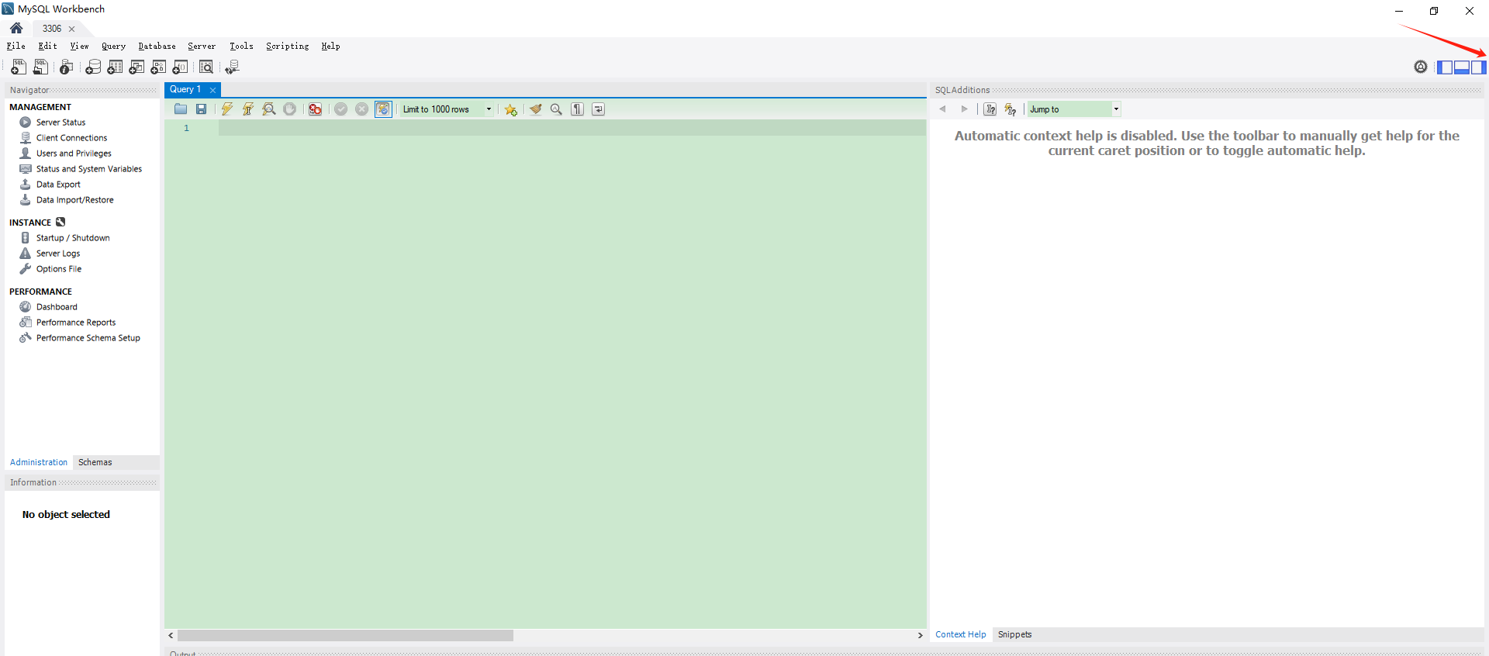The width and height of the screenshot is (1489, 656).
Task: Open the File menu
Action: pyautogui.click(x=16, y=47)
